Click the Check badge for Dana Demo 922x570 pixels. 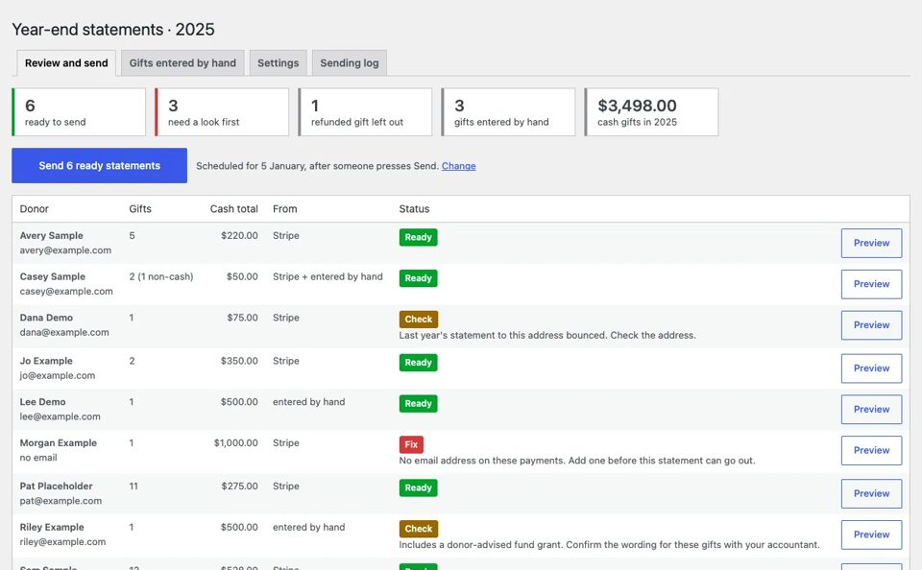pyautogui.click(x=418, y=320)
